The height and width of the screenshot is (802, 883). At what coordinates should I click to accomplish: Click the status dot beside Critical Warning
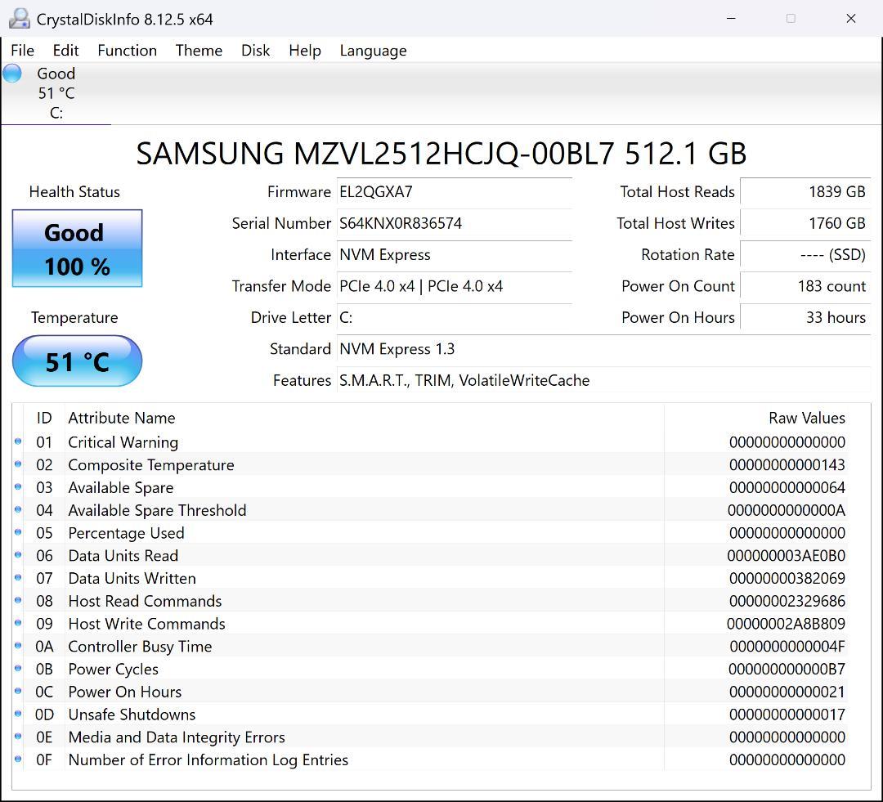tap(18, 441)
